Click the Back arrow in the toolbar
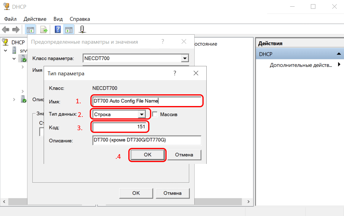344x216 pixels. tap(5, 30)
